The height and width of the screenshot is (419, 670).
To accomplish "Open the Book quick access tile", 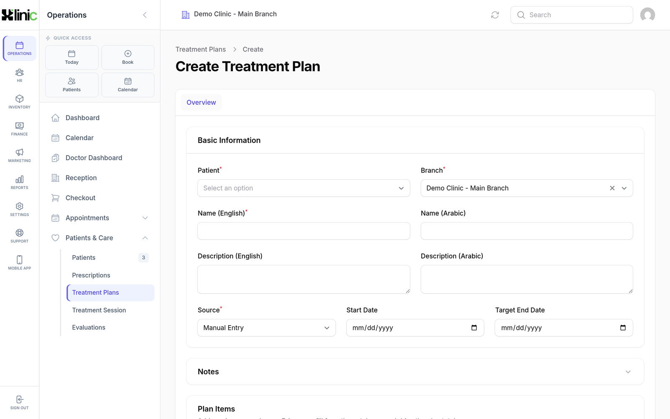I will pos(128,57).
